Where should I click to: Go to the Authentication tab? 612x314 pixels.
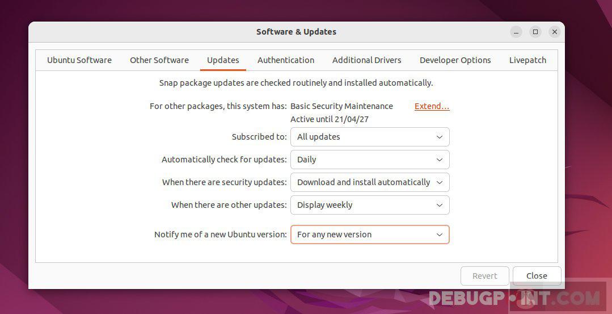pos(286,60)
